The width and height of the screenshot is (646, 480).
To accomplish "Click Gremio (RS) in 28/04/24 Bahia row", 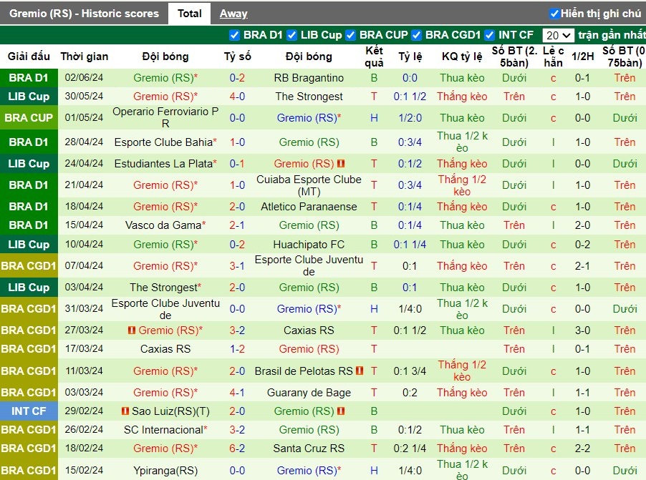I will coord(309,142).
